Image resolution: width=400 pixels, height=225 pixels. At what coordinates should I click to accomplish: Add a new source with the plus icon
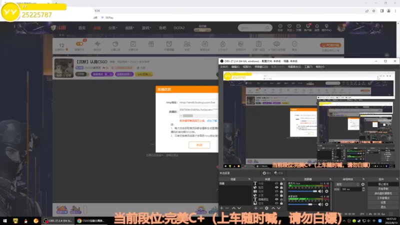(255, 208)
